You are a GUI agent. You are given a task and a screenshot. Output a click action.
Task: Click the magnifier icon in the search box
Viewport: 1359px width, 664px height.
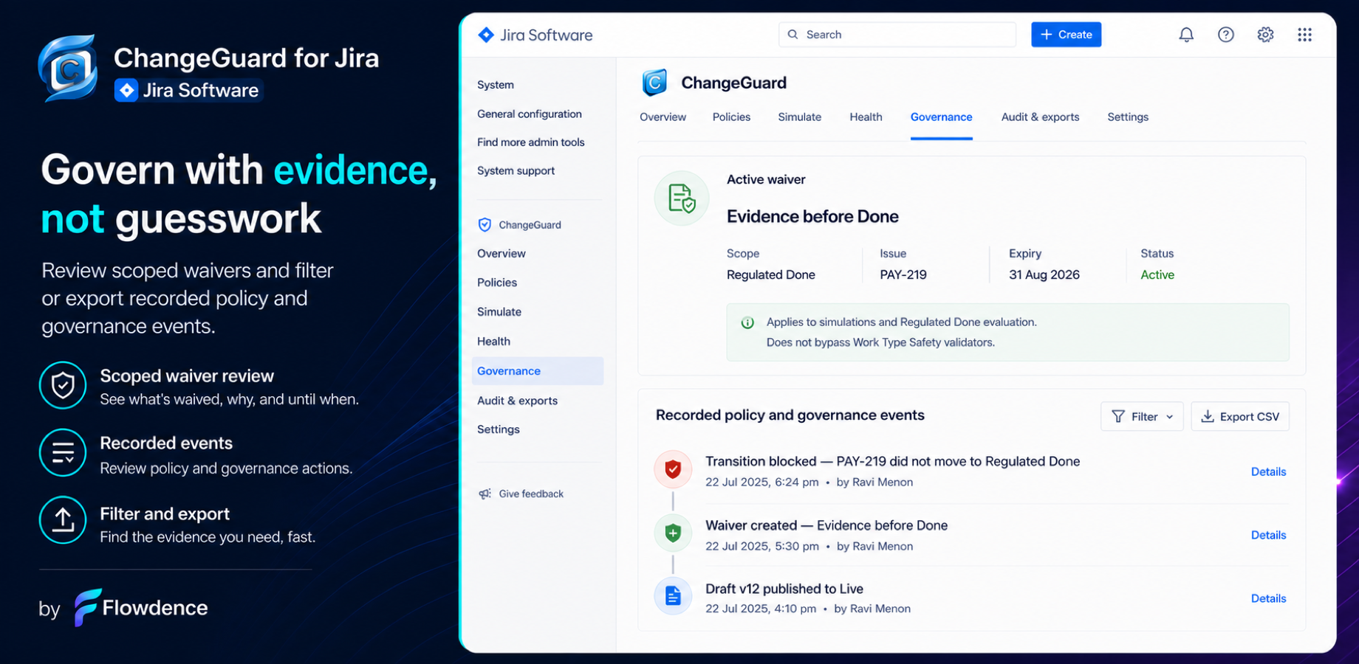coord(793,35)
